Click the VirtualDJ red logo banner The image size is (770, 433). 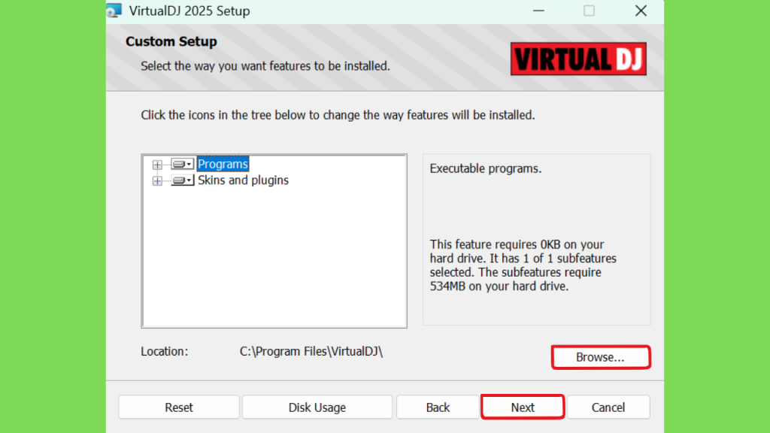click(578, 59)
